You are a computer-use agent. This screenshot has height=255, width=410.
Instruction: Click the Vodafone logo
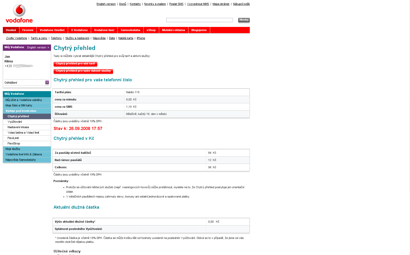[x=19, y=13]
